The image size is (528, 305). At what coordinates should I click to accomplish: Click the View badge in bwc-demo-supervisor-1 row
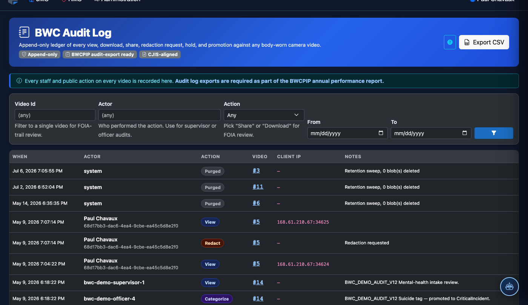210,283
